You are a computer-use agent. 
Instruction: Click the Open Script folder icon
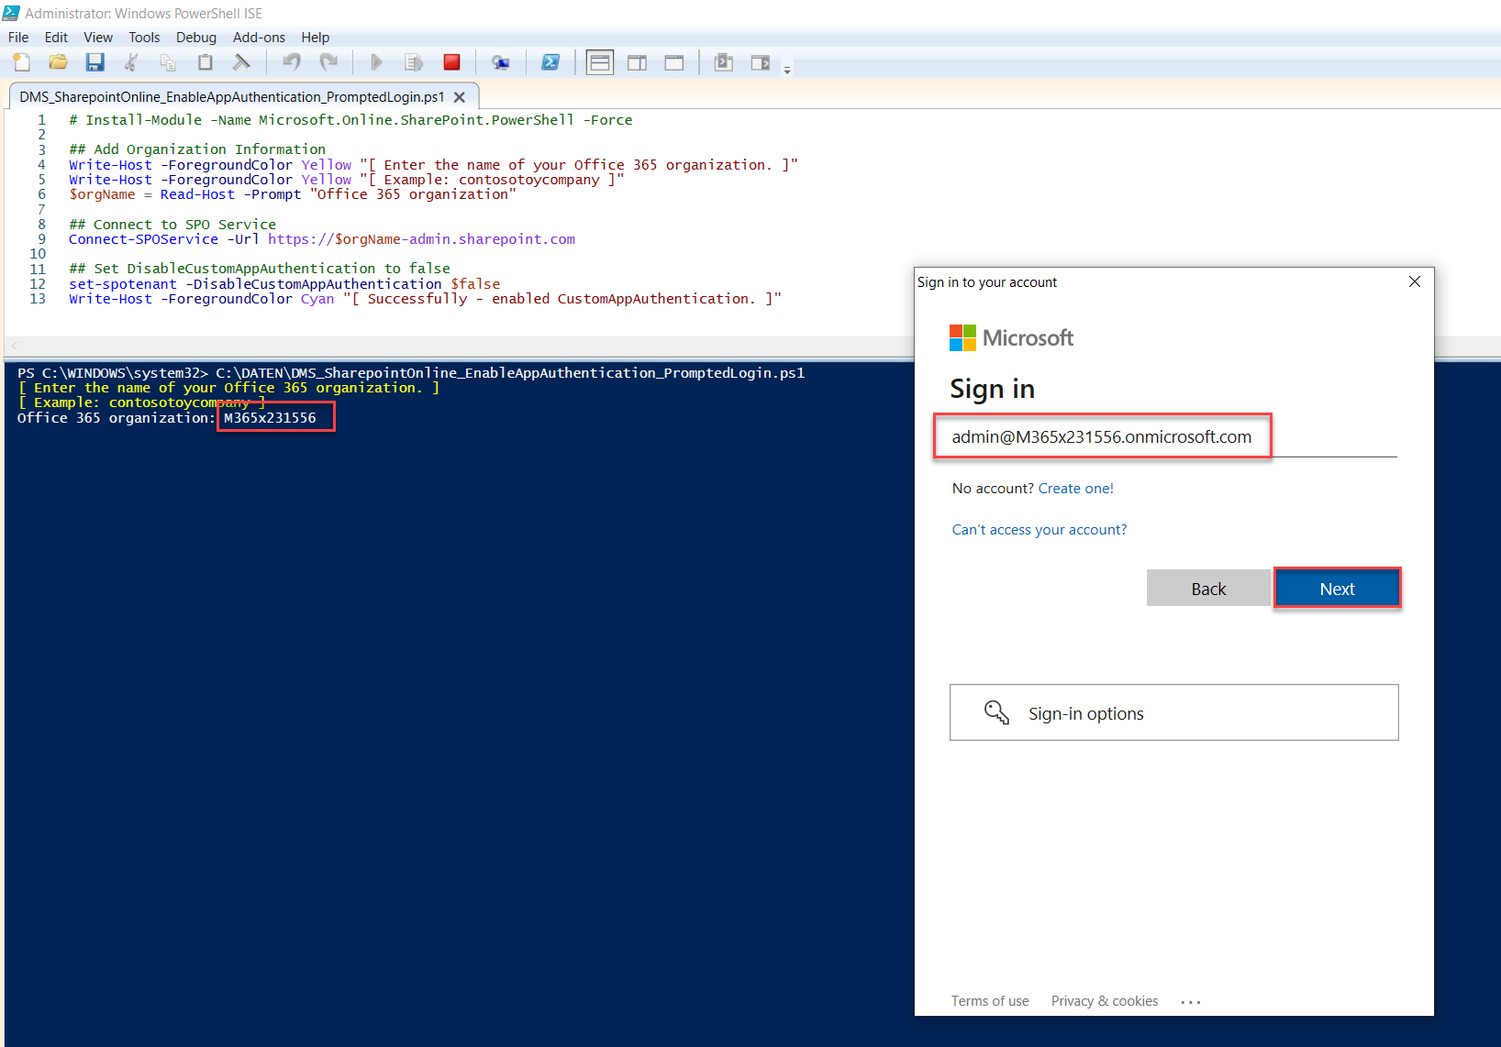coord(59,62)
